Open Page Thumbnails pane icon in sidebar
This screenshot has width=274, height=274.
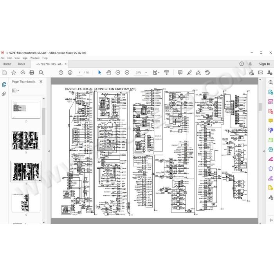[x=4, y=85]
